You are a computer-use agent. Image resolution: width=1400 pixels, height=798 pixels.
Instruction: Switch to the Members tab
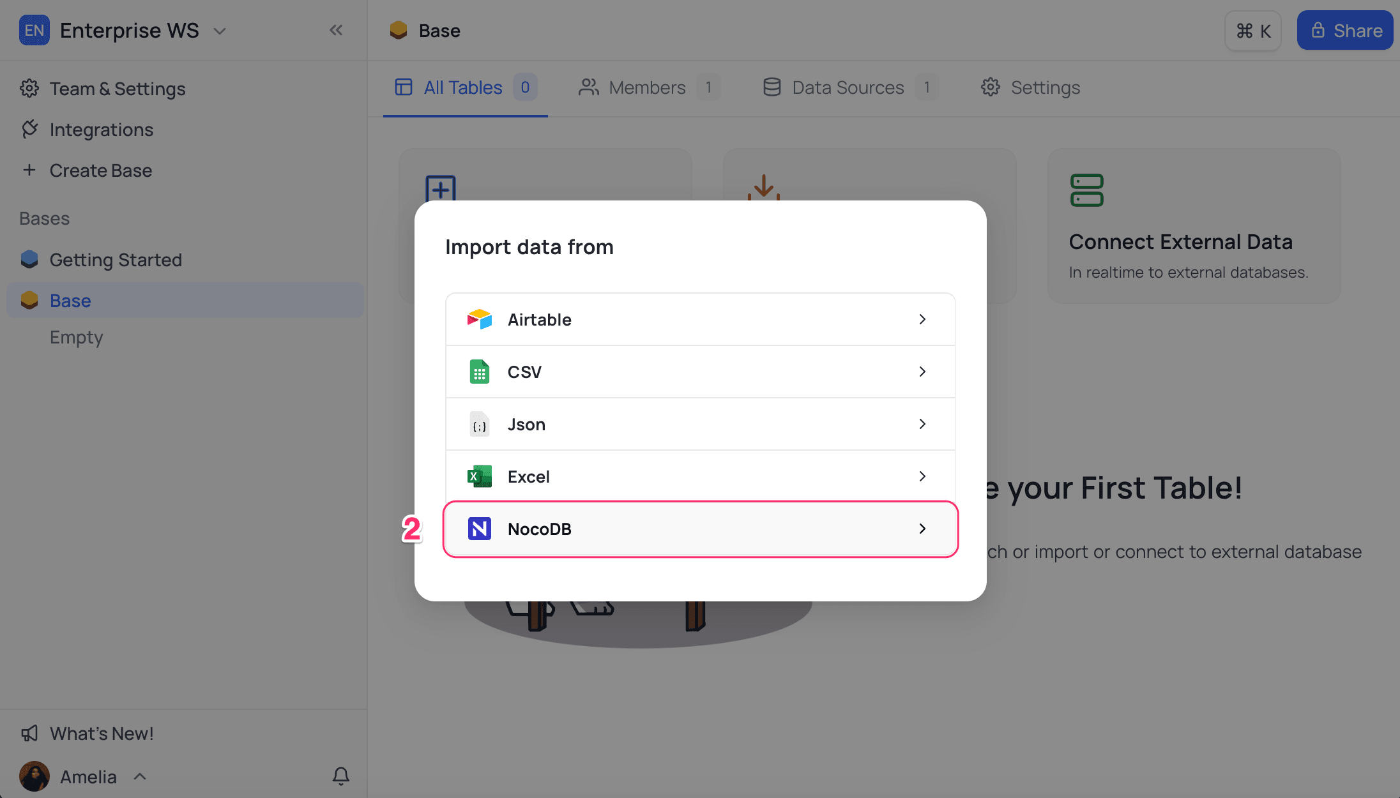(x=647, y=87)
